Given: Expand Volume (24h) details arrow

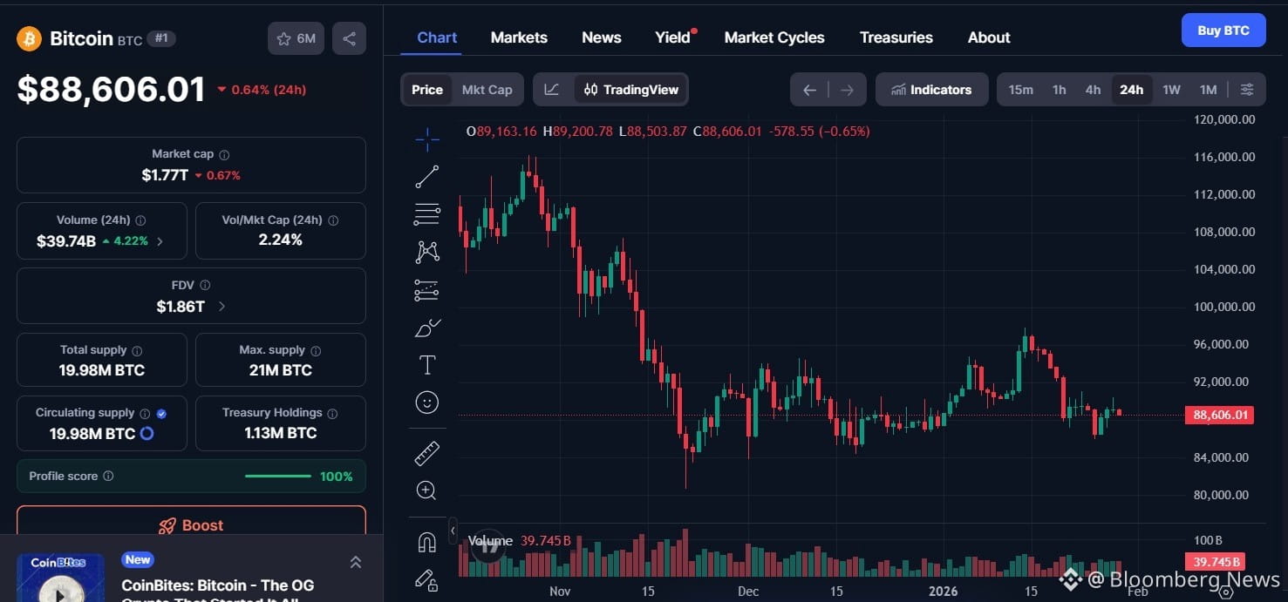Looking at the screenshot, I should coord(160,241).
